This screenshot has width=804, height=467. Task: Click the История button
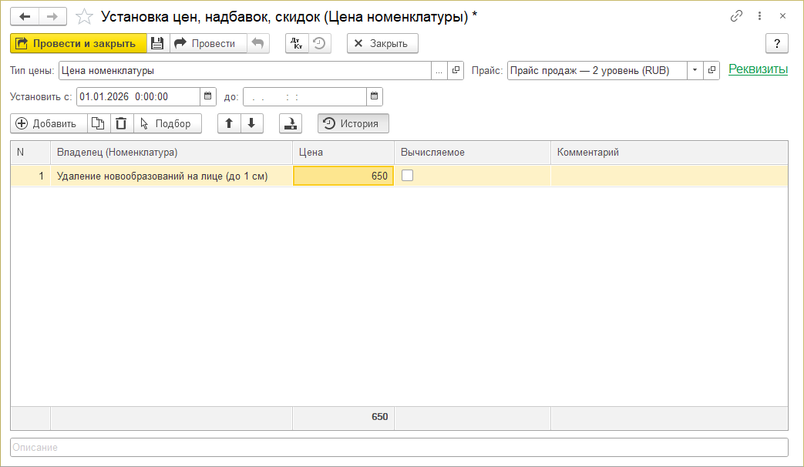[353, 123]
